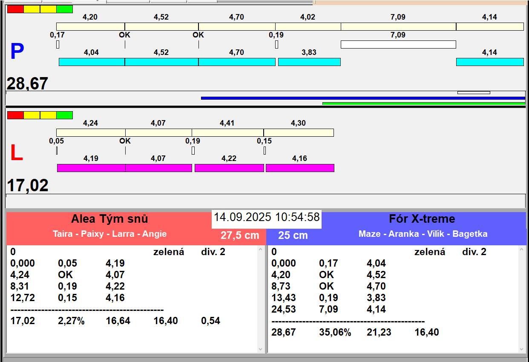Screen dimensions: 529x362
Task: Click the red start light in lane P
Action: 15,9
